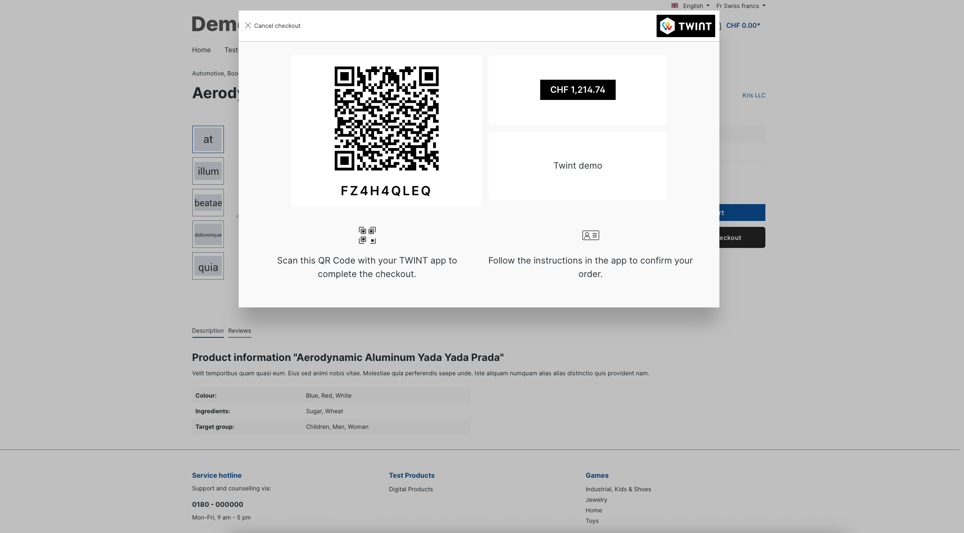Click the QR scan instruction icon
This screenshot has height=533, width=964.
click(x=367, y=235)
